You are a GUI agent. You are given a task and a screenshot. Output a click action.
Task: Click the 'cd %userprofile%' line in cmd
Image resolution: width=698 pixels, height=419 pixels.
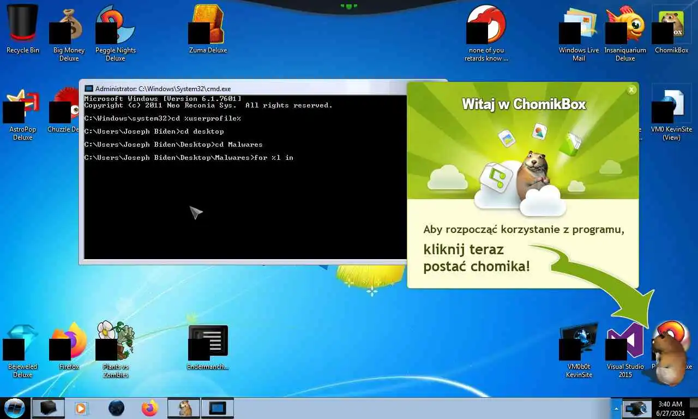[163, 118]
